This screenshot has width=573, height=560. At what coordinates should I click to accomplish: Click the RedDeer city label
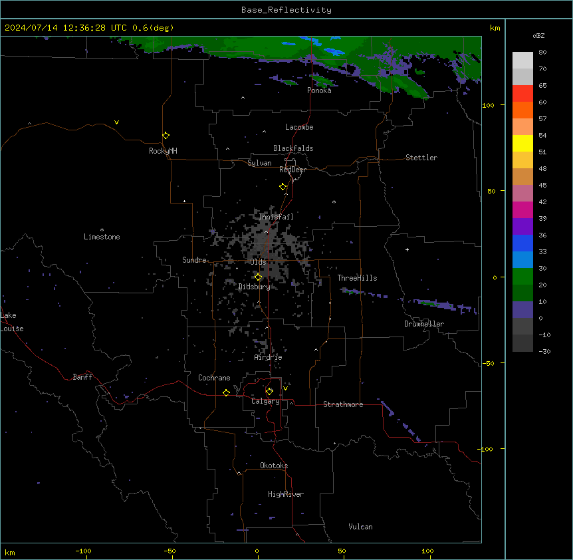pyautogui.click(x=292, y=170)
